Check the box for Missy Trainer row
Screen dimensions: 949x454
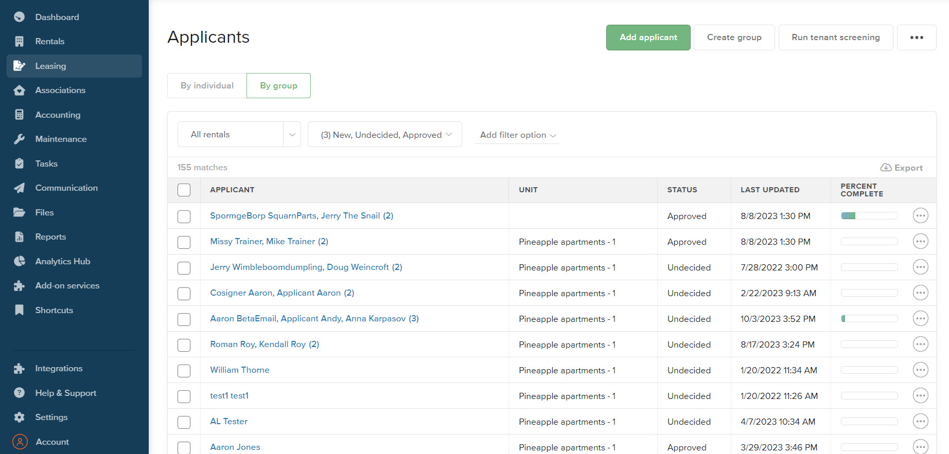[184, 242]
